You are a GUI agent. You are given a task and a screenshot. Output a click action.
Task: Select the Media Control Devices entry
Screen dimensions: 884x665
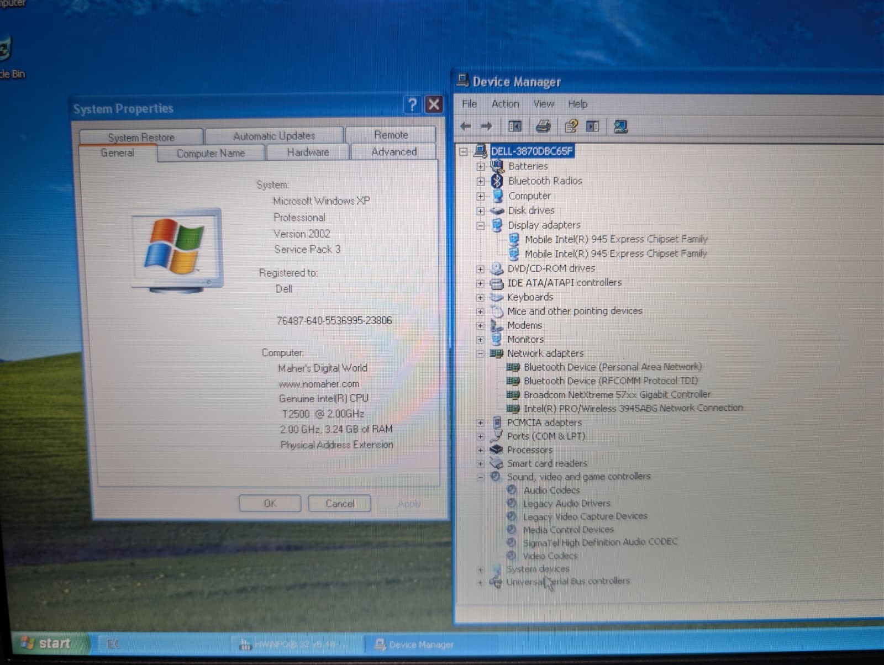coord(568,530)
